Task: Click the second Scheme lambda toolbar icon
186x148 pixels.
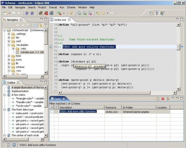Action: (85, 13)
